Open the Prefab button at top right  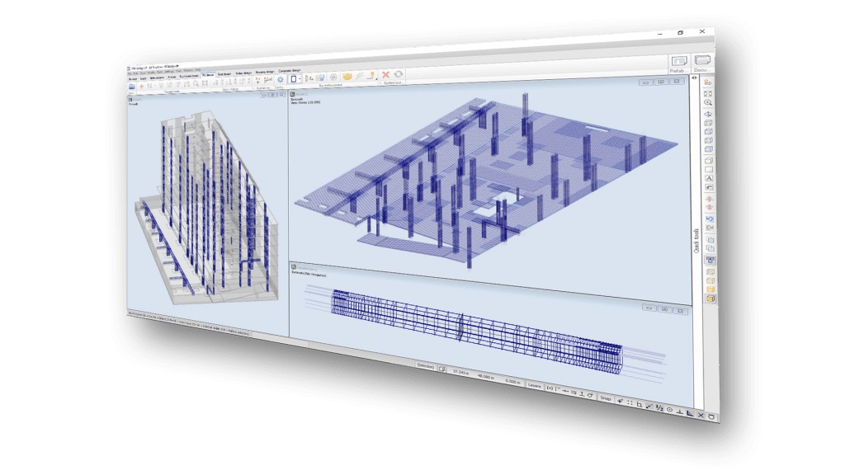coord(678,63)
